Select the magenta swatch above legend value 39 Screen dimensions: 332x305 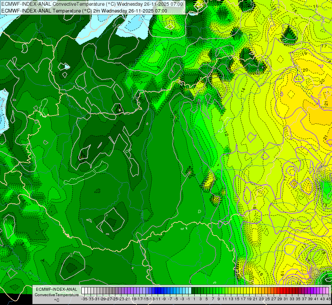[309, 290]
